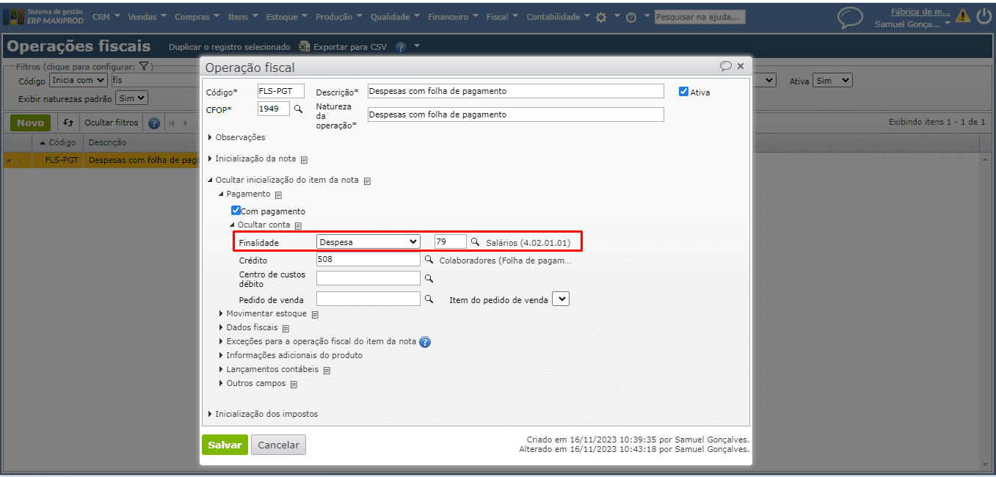Click Ocultar filtros button
Screen dimensions: 996x477
click(x=111, y=123)
